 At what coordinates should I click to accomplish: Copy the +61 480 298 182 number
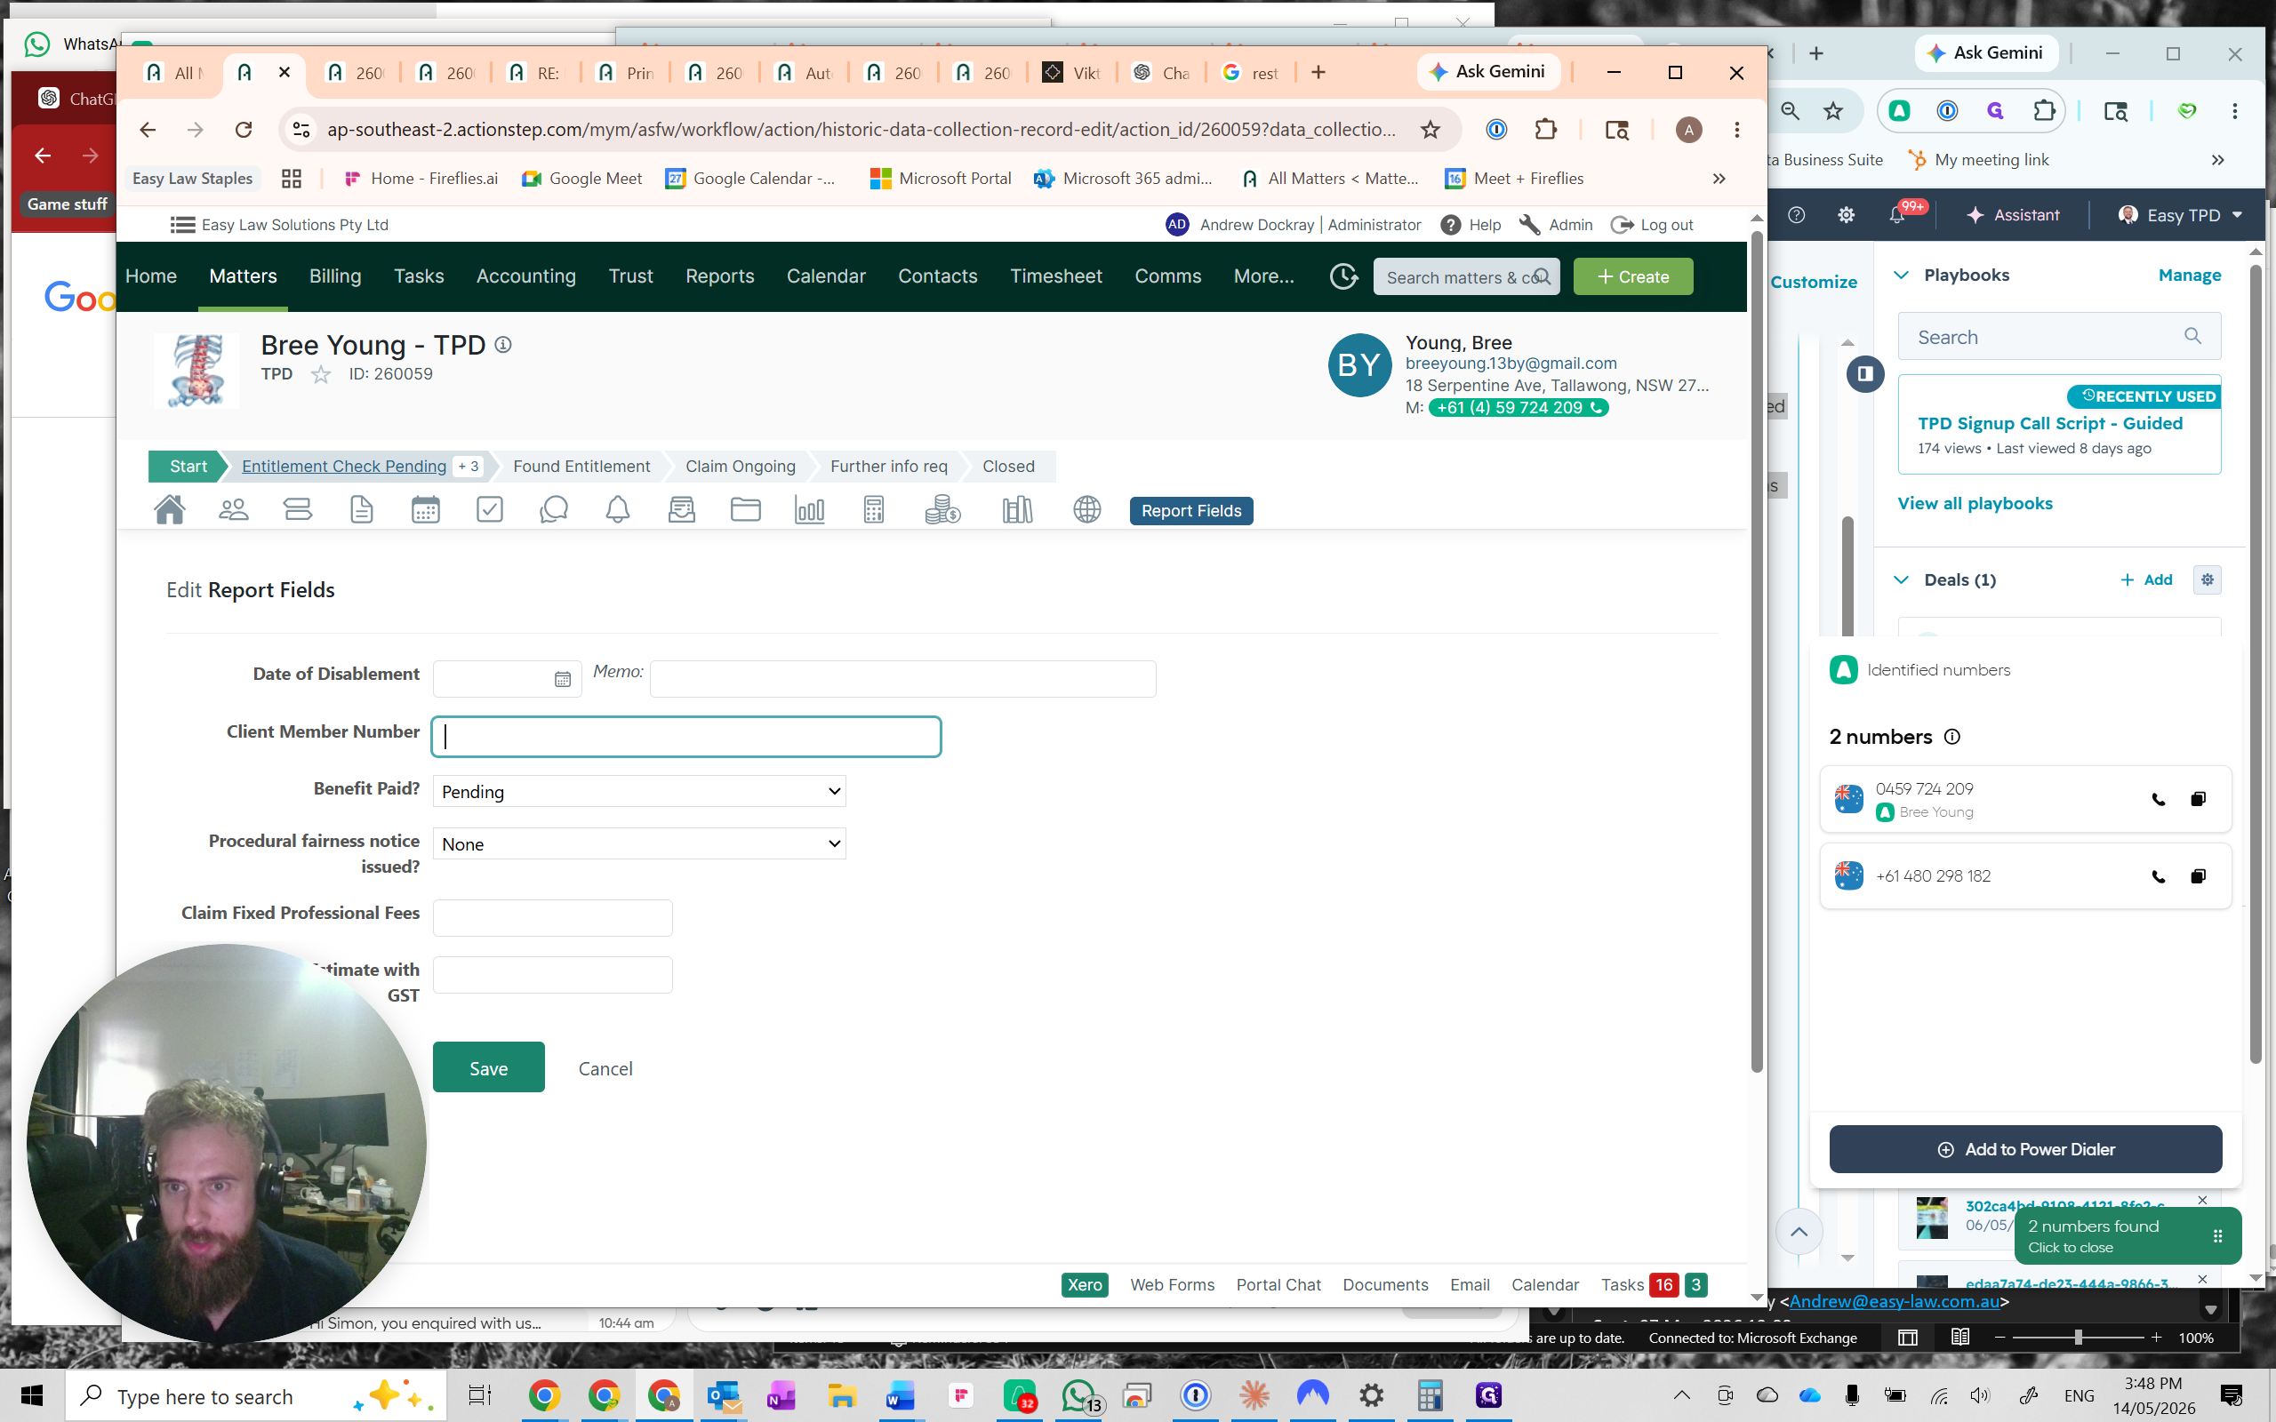2198,876
